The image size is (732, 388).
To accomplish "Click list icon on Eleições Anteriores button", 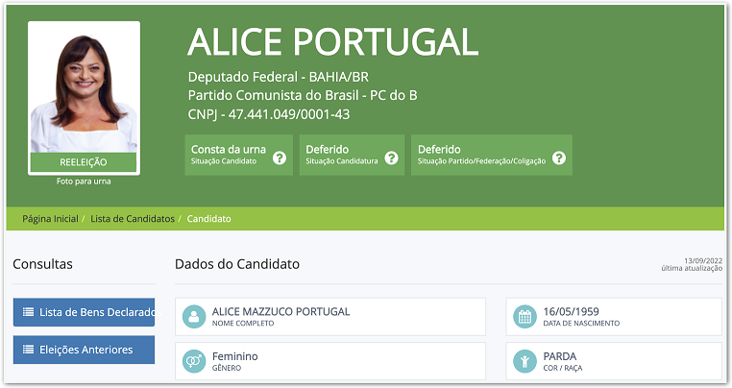I will point(28,350).
